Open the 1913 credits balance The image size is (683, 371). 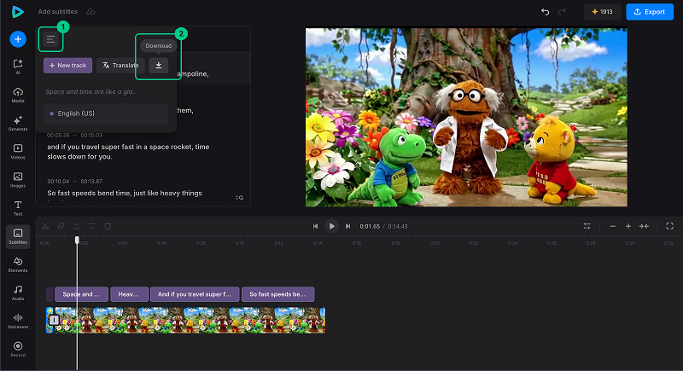[x=603, y=12]
